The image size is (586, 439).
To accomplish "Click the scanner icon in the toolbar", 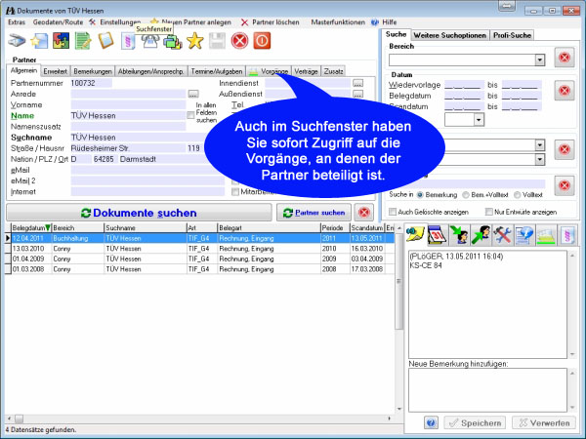I will click(18, 40).
